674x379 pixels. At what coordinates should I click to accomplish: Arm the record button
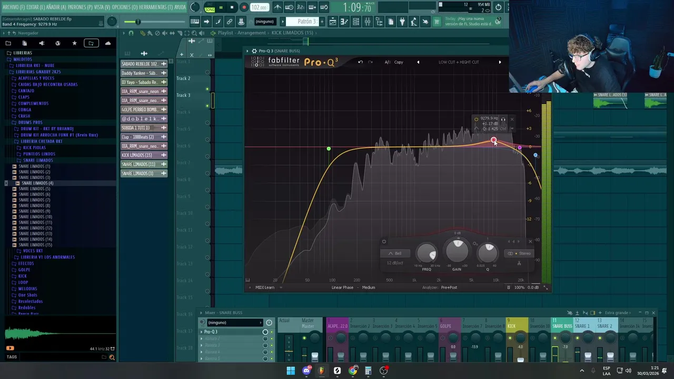244,7
